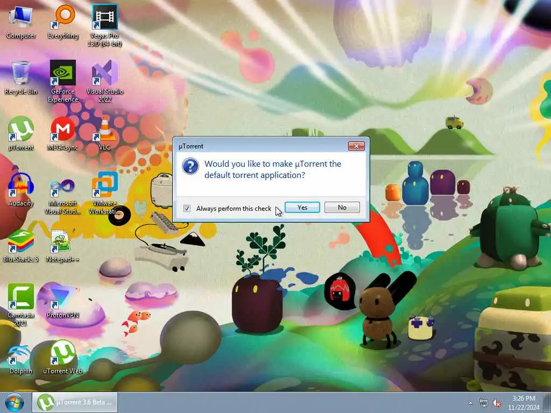This screenshot has width=551, height=413.
Task: Select the uTorrent Web shortcut
Action: click(63, 357)
